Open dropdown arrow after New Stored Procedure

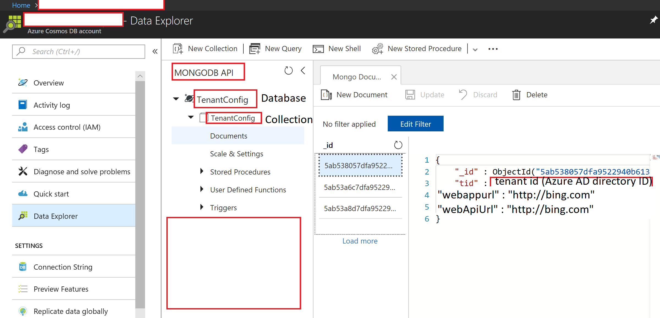point(475,49)
